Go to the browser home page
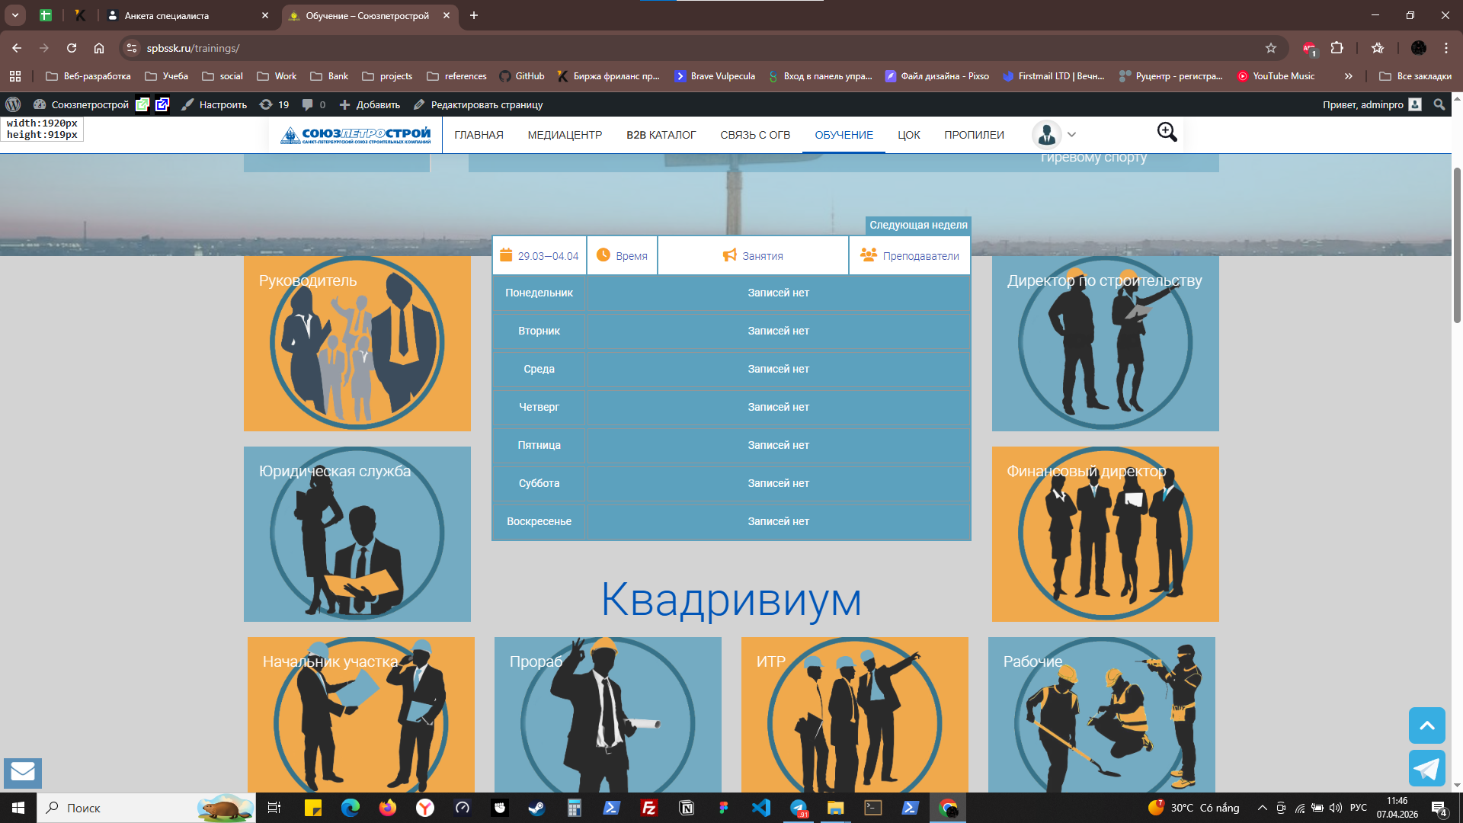This screenshot has height=823, width=1463. (99, 48)
